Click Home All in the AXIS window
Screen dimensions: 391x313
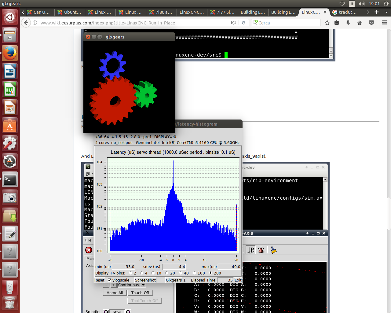[x=115, y=293]
